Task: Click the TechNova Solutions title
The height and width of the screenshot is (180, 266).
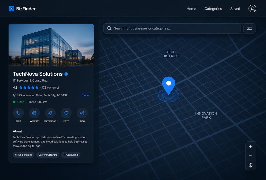Action: pos(38,74)
